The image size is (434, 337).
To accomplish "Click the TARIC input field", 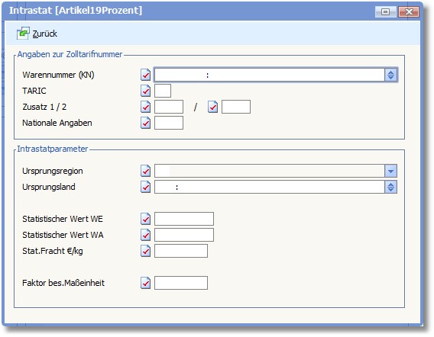I will click(163, 91).
